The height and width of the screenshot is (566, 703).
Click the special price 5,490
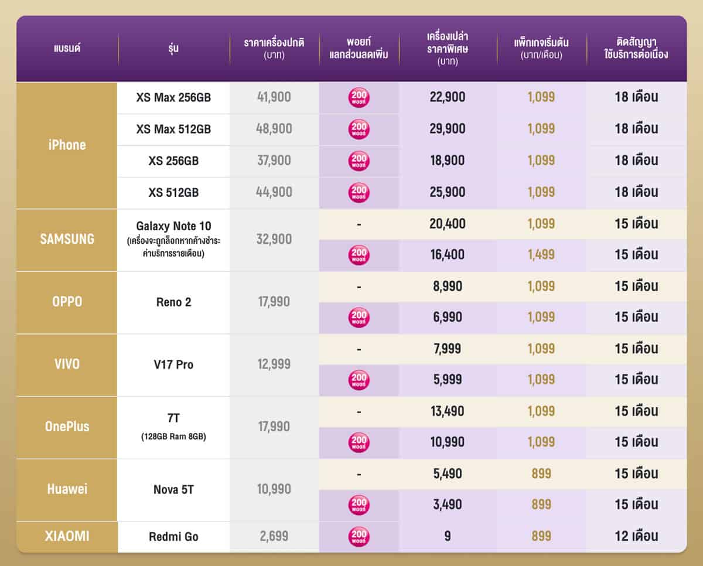point(448,474)
